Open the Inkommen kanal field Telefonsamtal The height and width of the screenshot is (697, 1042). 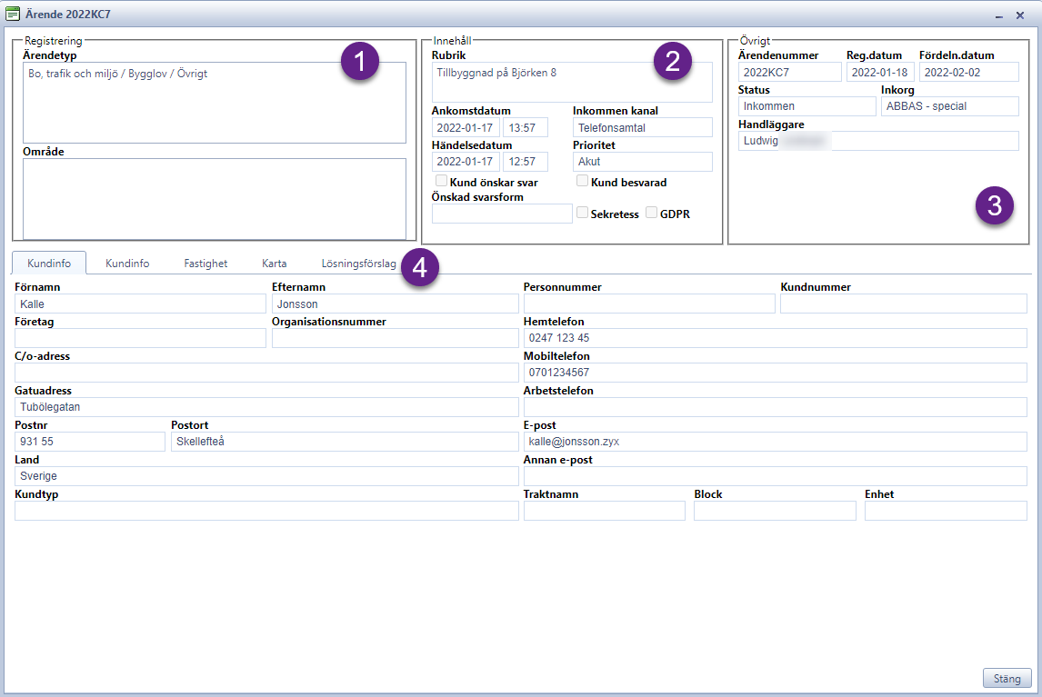pos(643,127)
